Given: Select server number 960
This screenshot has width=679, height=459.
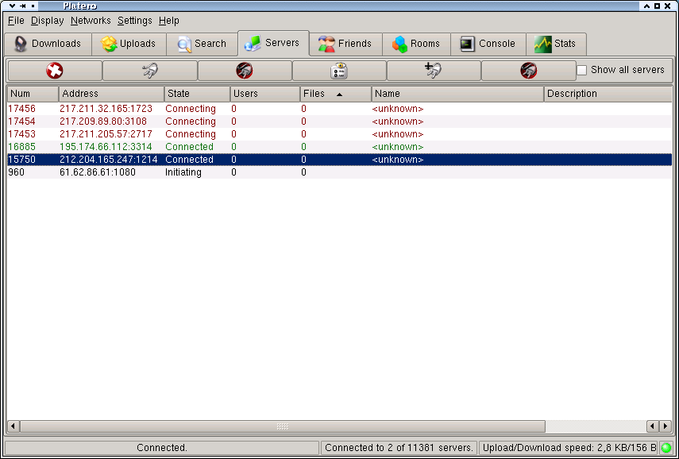Looking at the screenshot, I should click(x=17, y=172).
